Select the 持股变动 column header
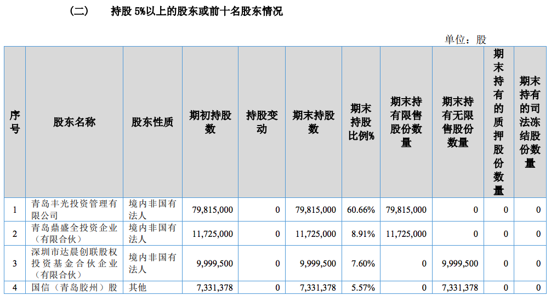Image resolution: width=551 pixels, height=295 pixels. coord(262,122)
